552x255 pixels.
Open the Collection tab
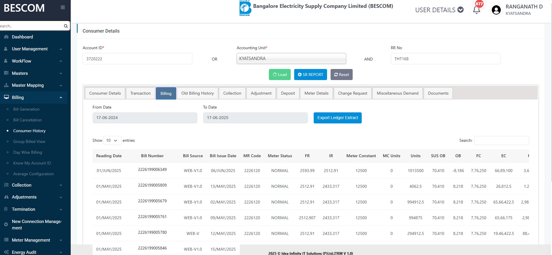pyautogui.click(x=232, y=93)
